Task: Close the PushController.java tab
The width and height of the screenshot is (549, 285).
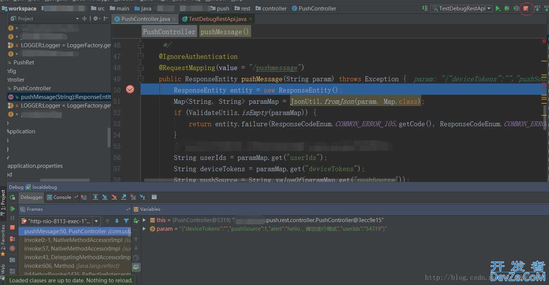Action: 175,19
